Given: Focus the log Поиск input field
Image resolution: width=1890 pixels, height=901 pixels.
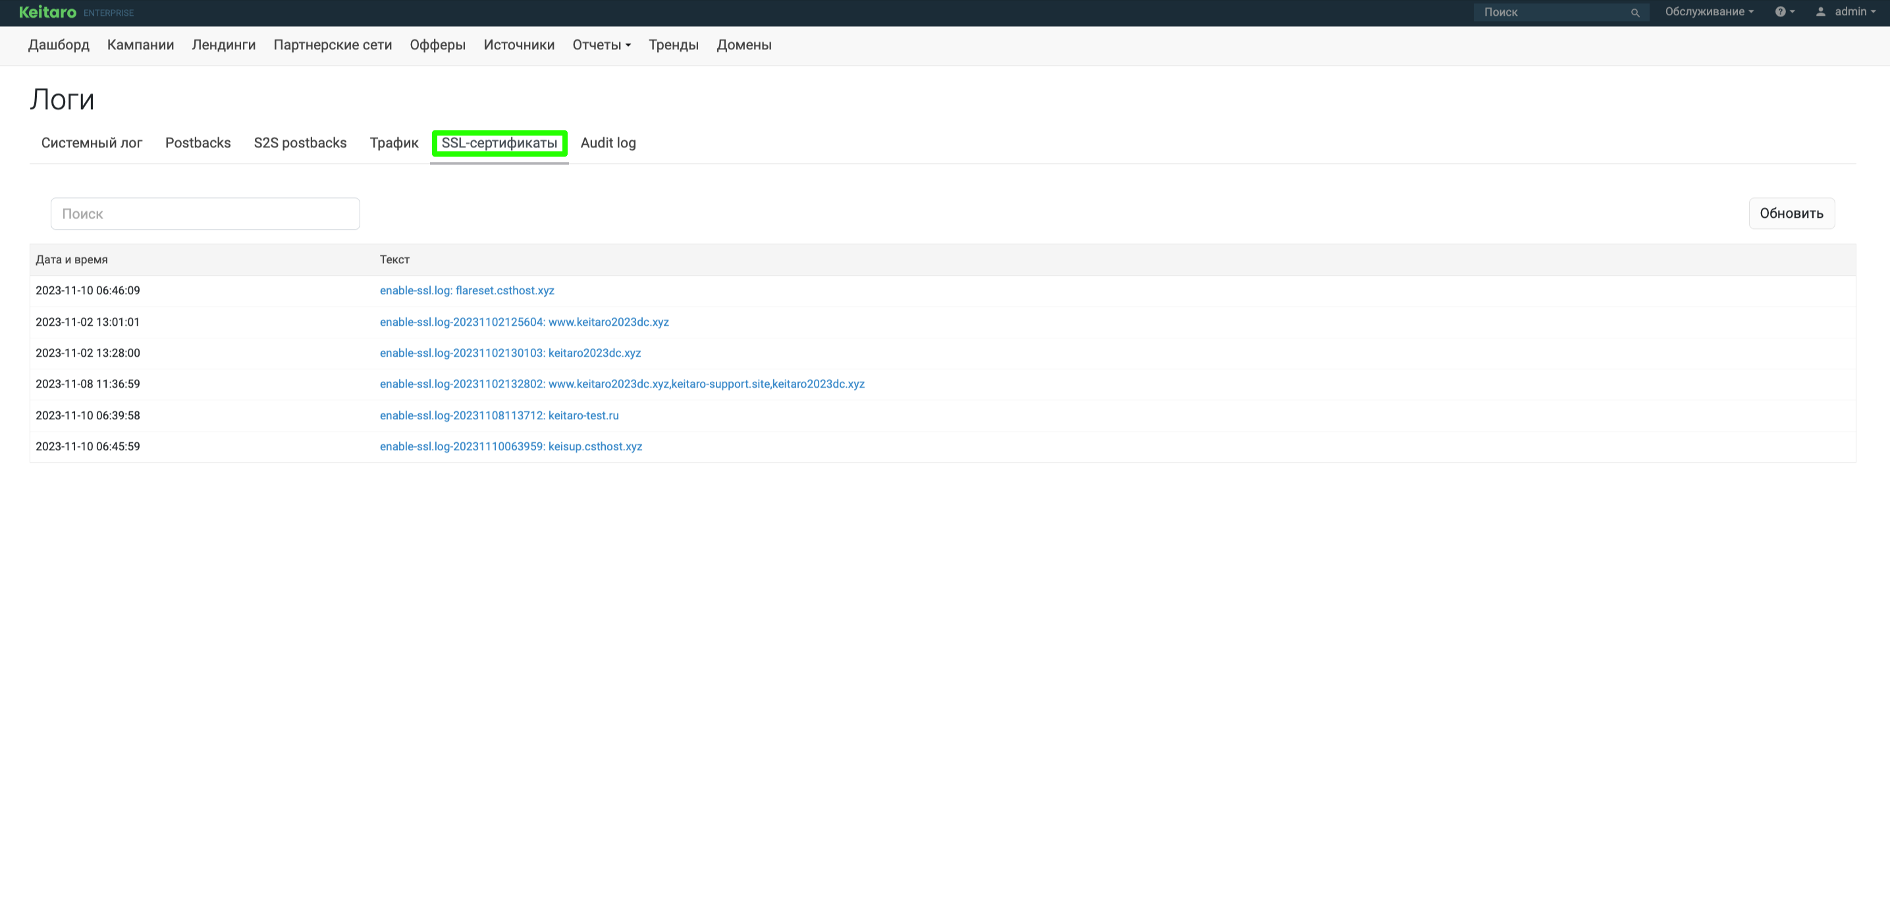Looking at the screenshot, I should click(205, 213).
